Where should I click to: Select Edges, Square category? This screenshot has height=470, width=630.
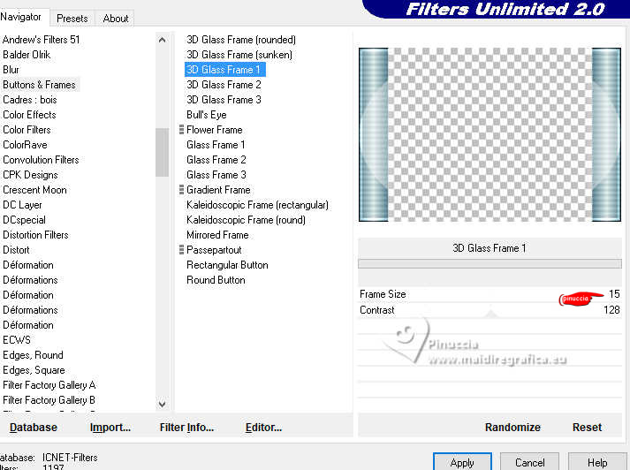[34, 370]
